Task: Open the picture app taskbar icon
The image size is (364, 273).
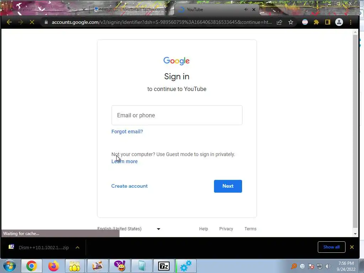Action: [x=97, y=266]
